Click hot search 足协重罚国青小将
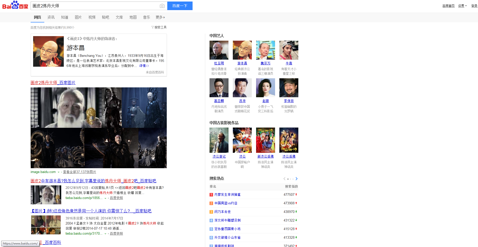Image resolution: width=478 pixels, height=247 pixels. pos(227,229)
